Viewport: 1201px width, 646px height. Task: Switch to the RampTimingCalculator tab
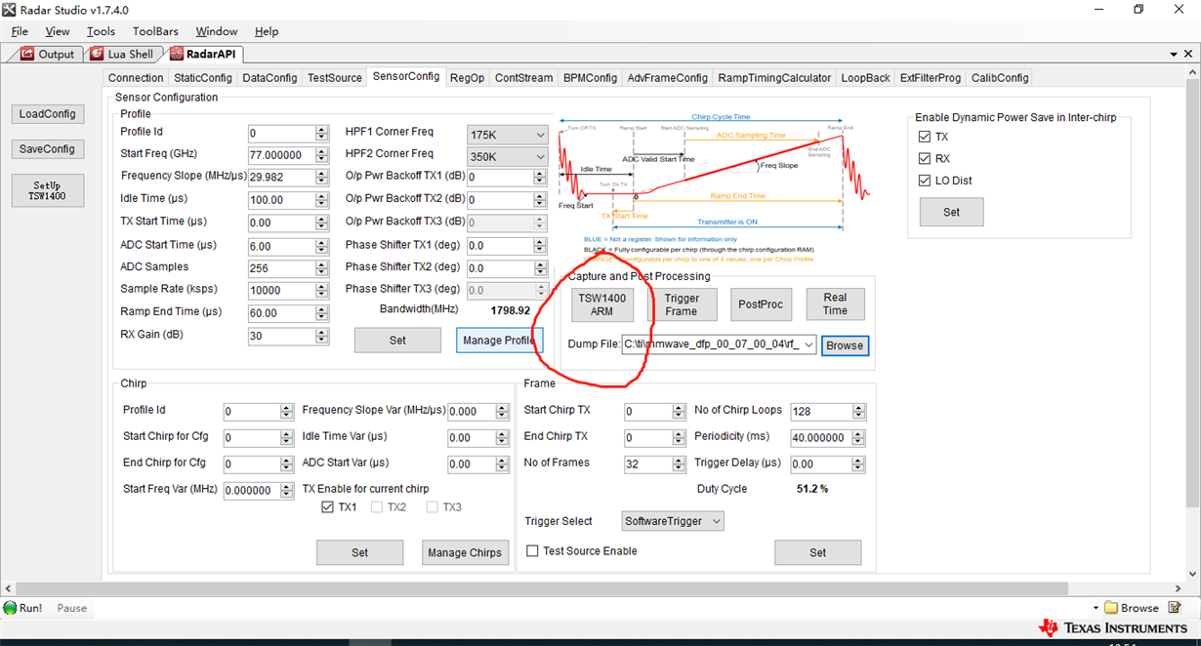[x=775, y=78]
